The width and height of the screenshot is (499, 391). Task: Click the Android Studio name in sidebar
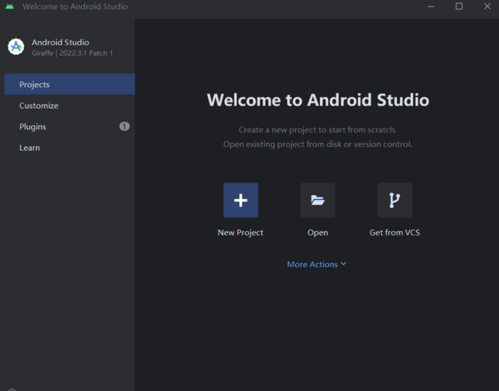point(60,42)
